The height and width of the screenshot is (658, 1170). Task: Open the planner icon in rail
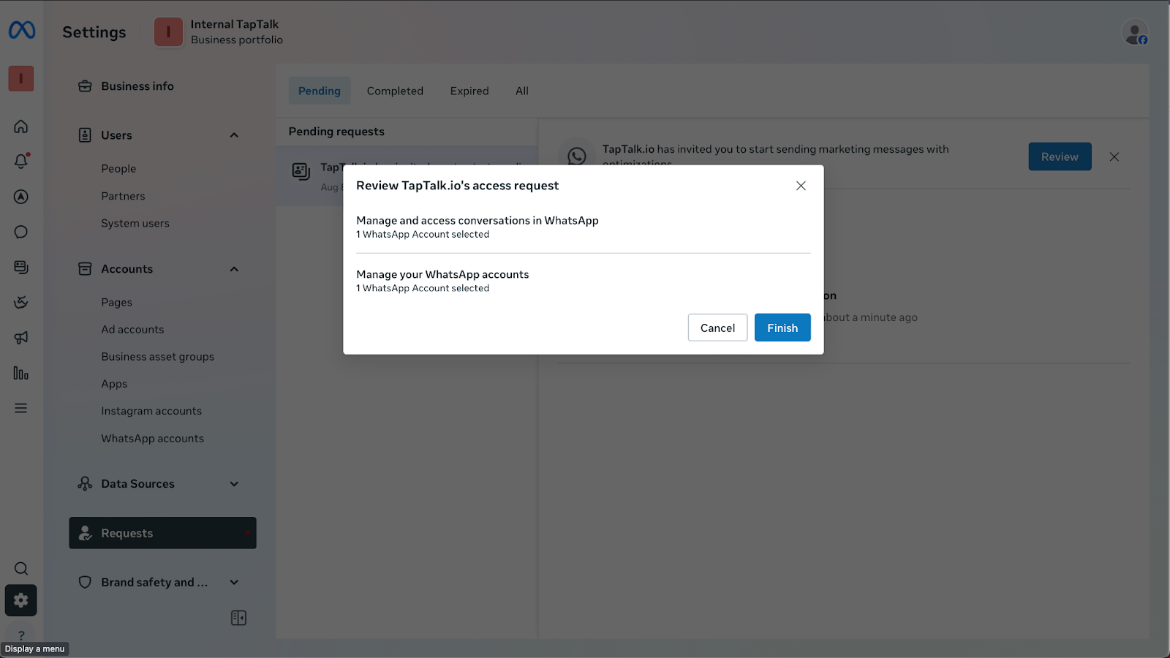[x=21, y=302]
